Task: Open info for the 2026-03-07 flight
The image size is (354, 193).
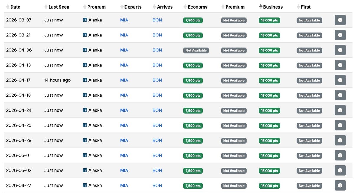Action: tap(340, 20)
